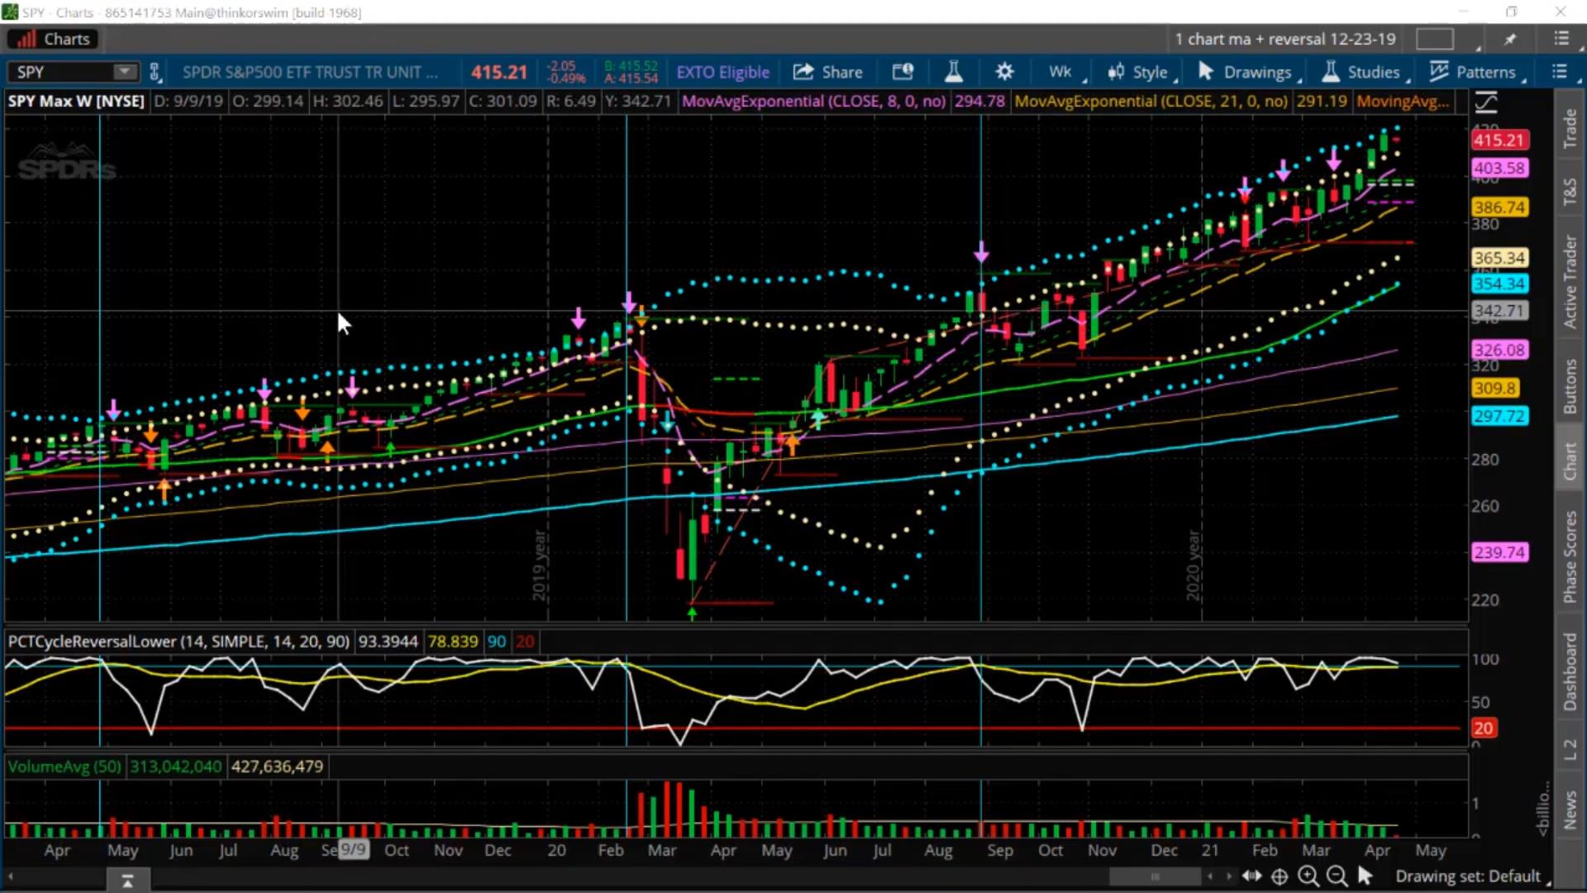Viewport: 1587px width, 893px height.
Task: Open the Buttons side tab
Action: point(1570,386)
